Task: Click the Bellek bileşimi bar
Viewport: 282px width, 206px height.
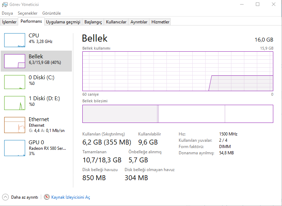Action: pyautogui.click(x=178, y=114)
